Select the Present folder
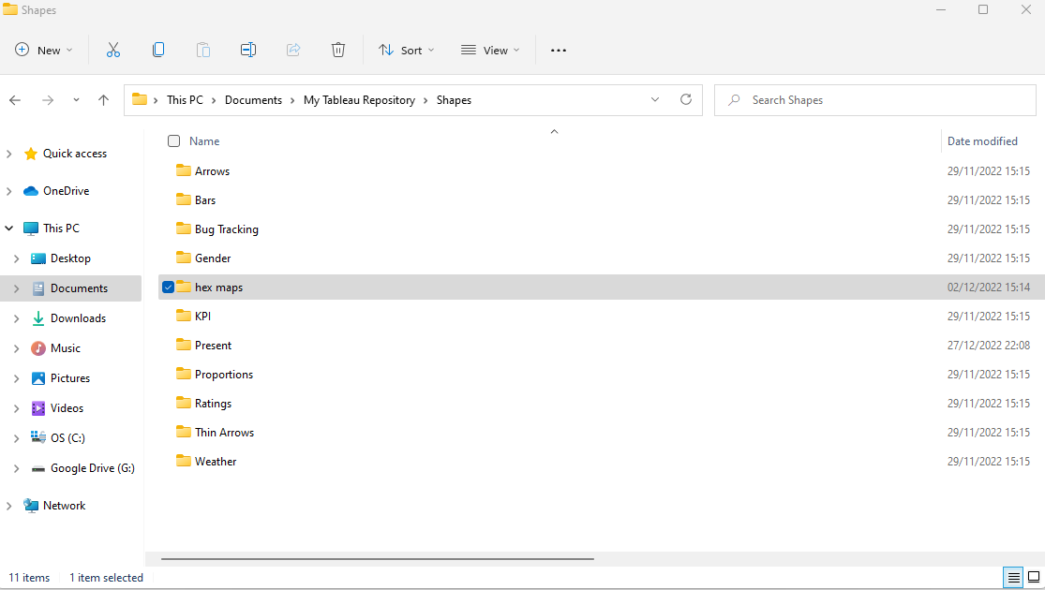Image resolution: width=1045 pixels, height=590 pixels. [x=214, y=345]
